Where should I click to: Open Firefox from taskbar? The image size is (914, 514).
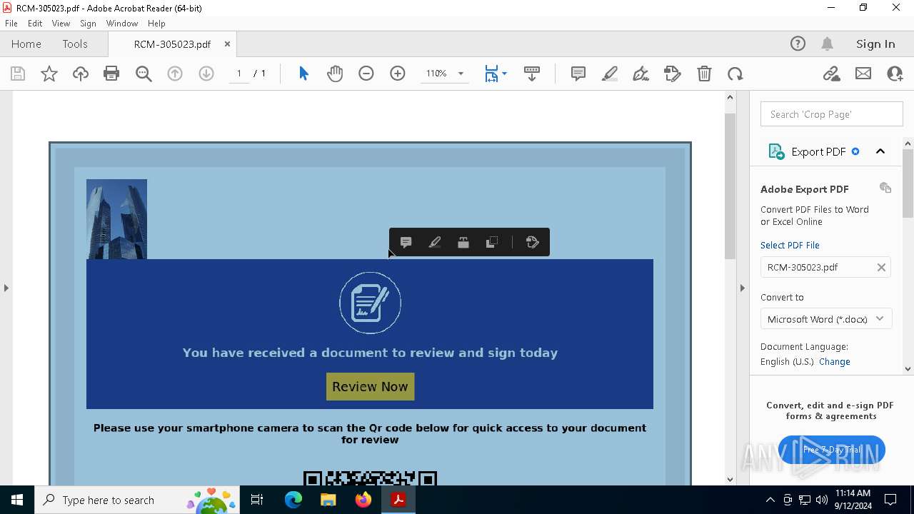(363, 500)
